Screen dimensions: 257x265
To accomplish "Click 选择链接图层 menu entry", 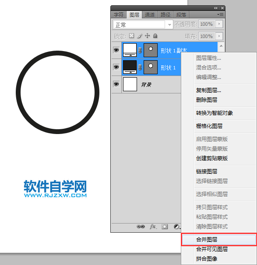I will point(219,181).
